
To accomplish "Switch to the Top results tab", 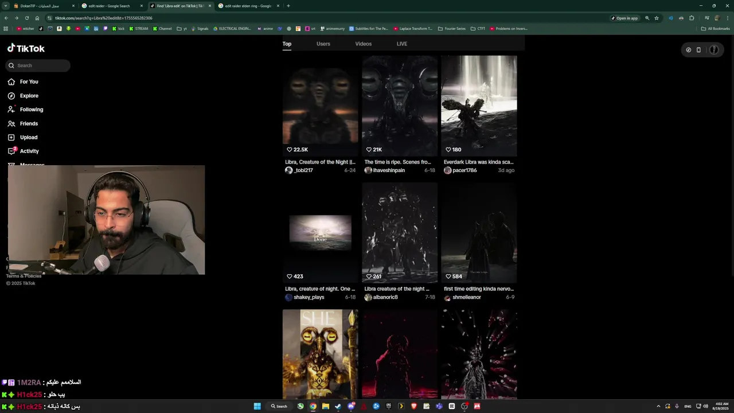I will (x=287, y=44).
